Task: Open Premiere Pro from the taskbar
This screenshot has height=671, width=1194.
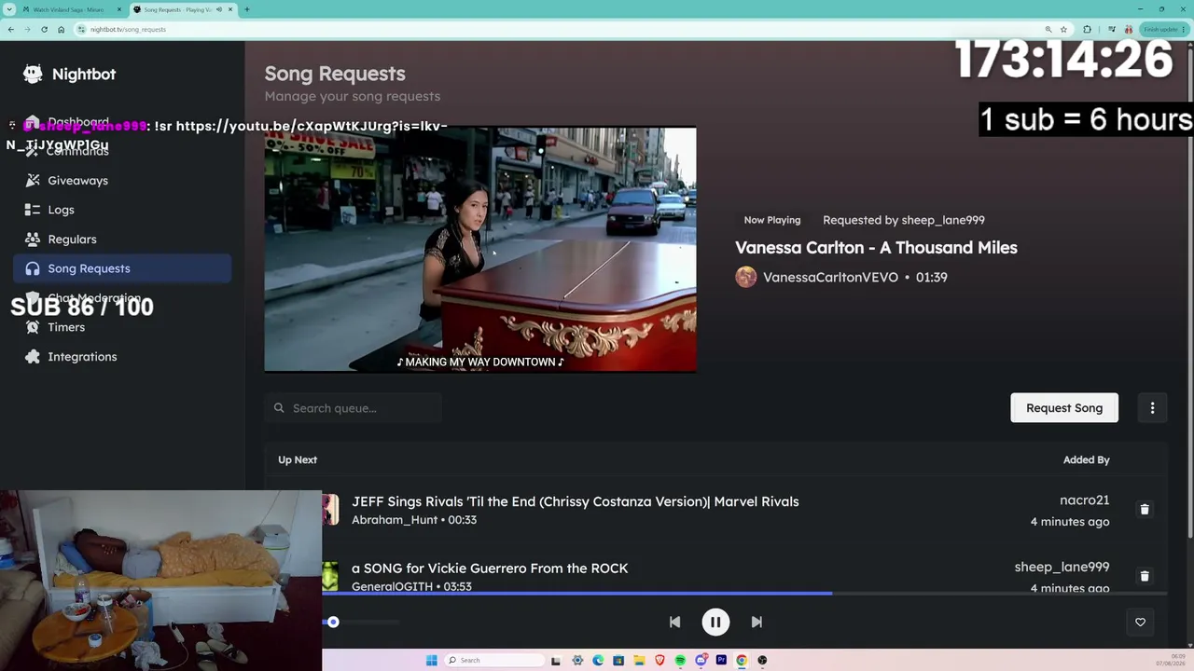Action: (721, 661)
